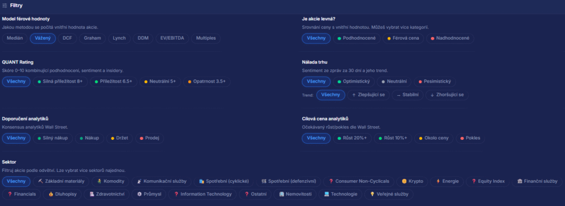Choose the DCF valuation model
The height and width of the screenshot is (206, 565).
[67, 38]
